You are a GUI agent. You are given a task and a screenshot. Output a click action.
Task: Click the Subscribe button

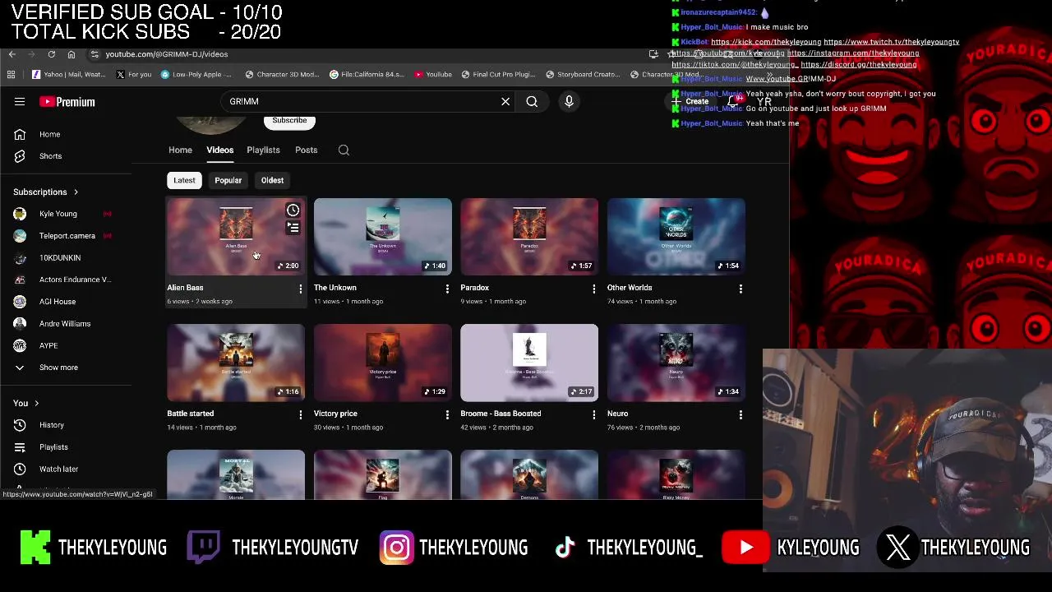(289, 121)
